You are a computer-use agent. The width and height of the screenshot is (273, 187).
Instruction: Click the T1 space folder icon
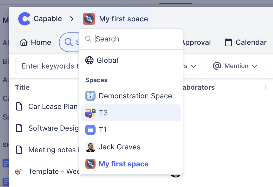pyautogui.click(x=90, y=130)
